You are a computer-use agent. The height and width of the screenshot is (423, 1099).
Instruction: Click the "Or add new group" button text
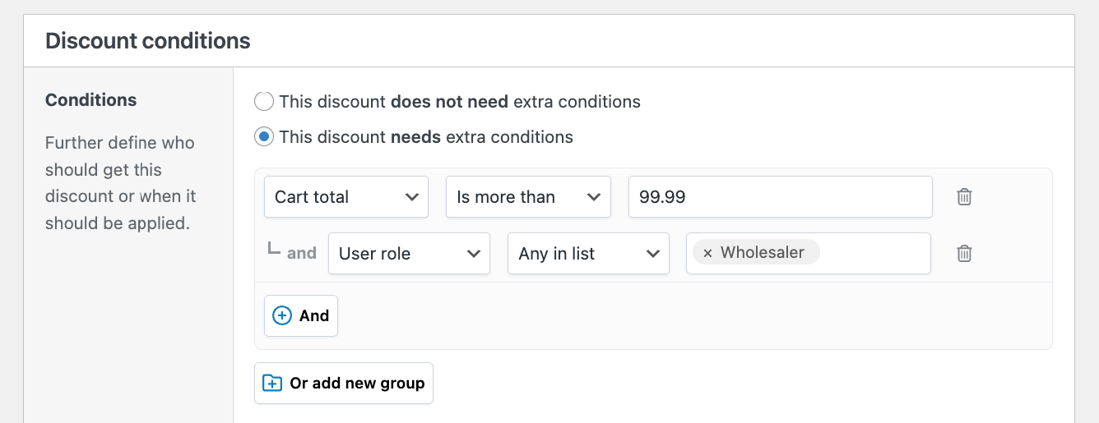(x=357, y=384)
